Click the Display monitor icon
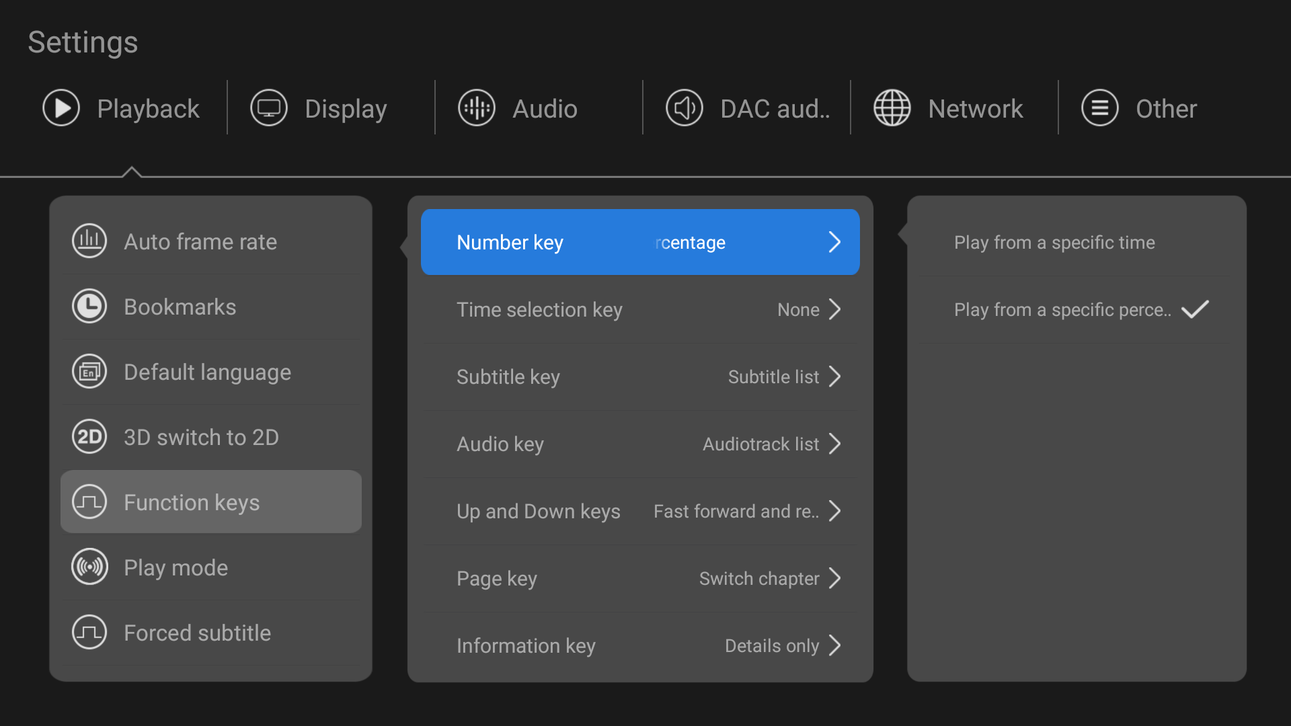 point(269,108)
